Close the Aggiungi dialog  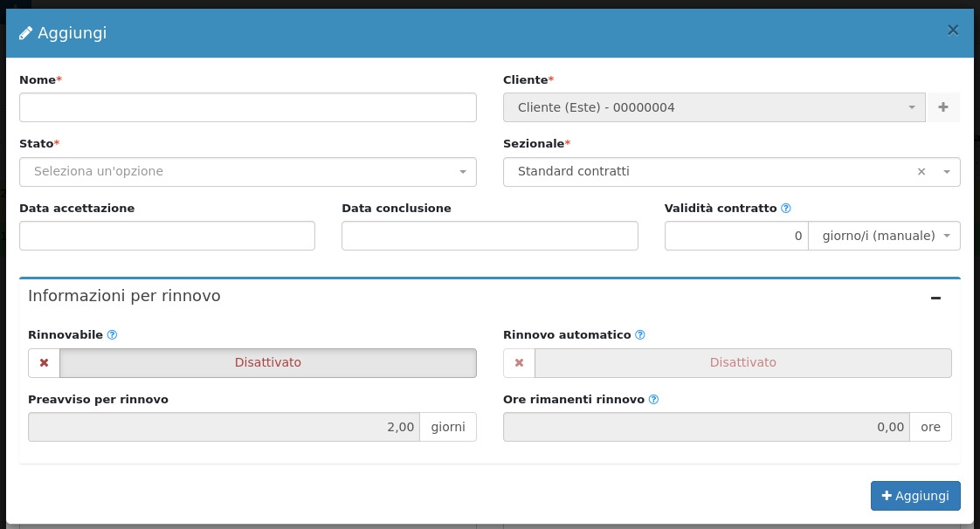[953, 31]
